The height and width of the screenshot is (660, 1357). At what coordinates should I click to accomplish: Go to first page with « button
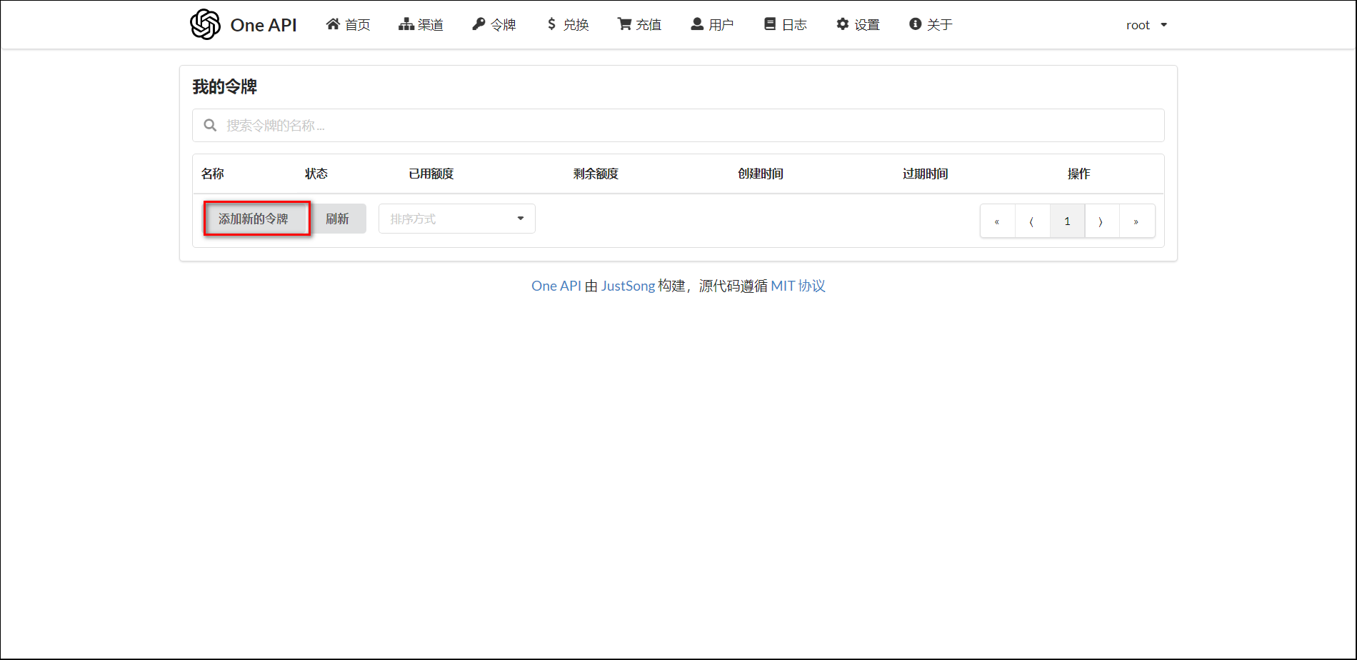pos(997,221)
